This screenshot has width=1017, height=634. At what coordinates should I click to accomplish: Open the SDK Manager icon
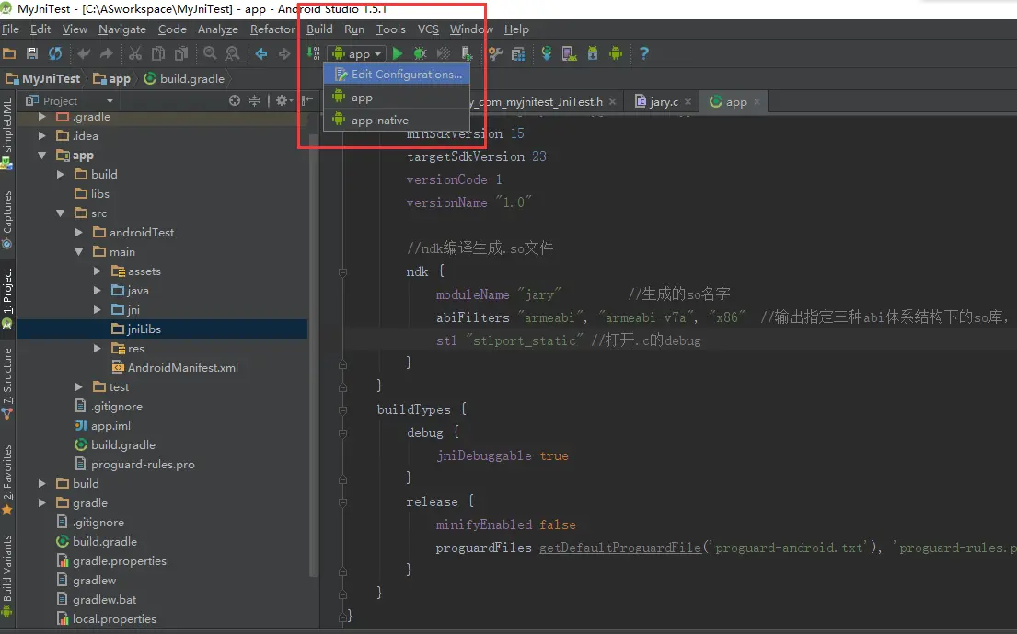point(593,53)
